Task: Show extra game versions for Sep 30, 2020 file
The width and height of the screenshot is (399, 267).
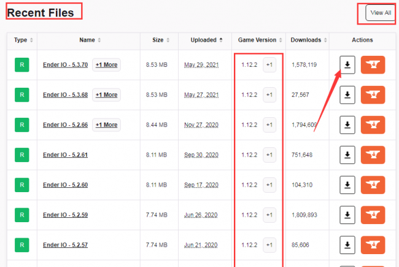Action: pos(269,155)
